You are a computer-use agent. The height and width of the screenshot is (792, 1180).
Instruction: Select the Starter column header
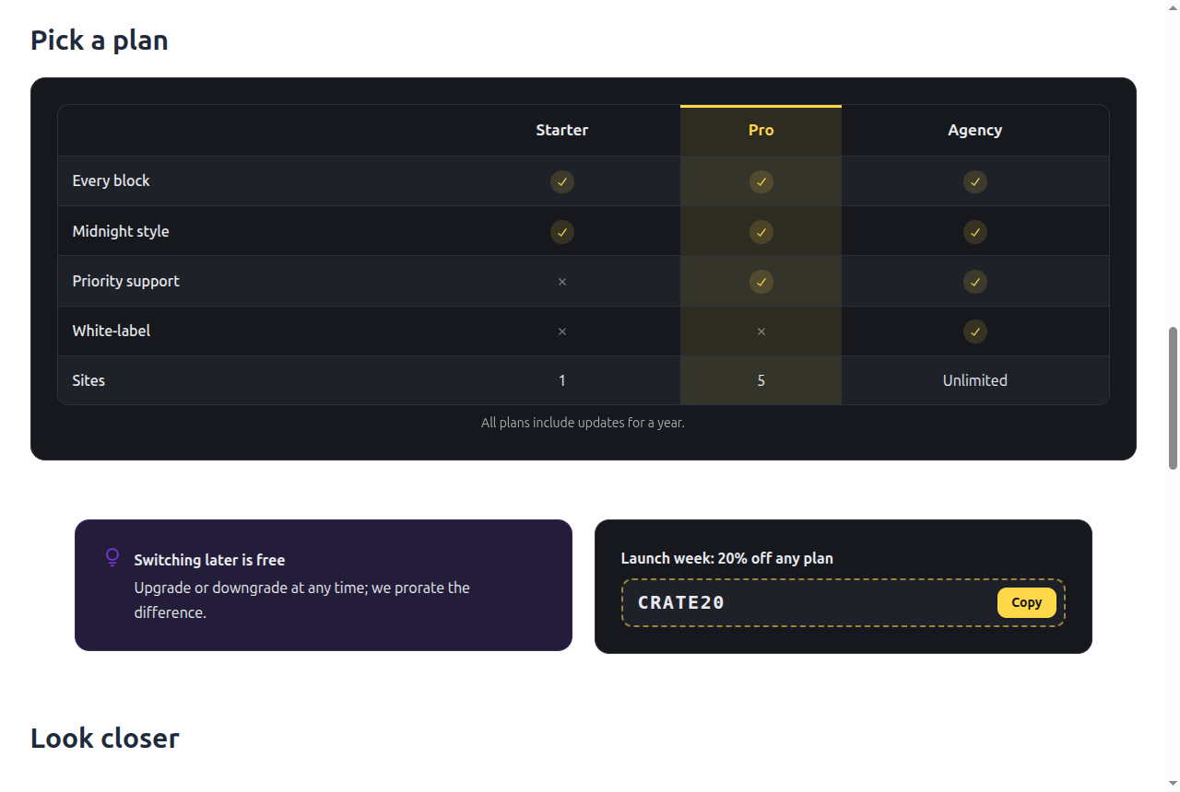(561, 130)
